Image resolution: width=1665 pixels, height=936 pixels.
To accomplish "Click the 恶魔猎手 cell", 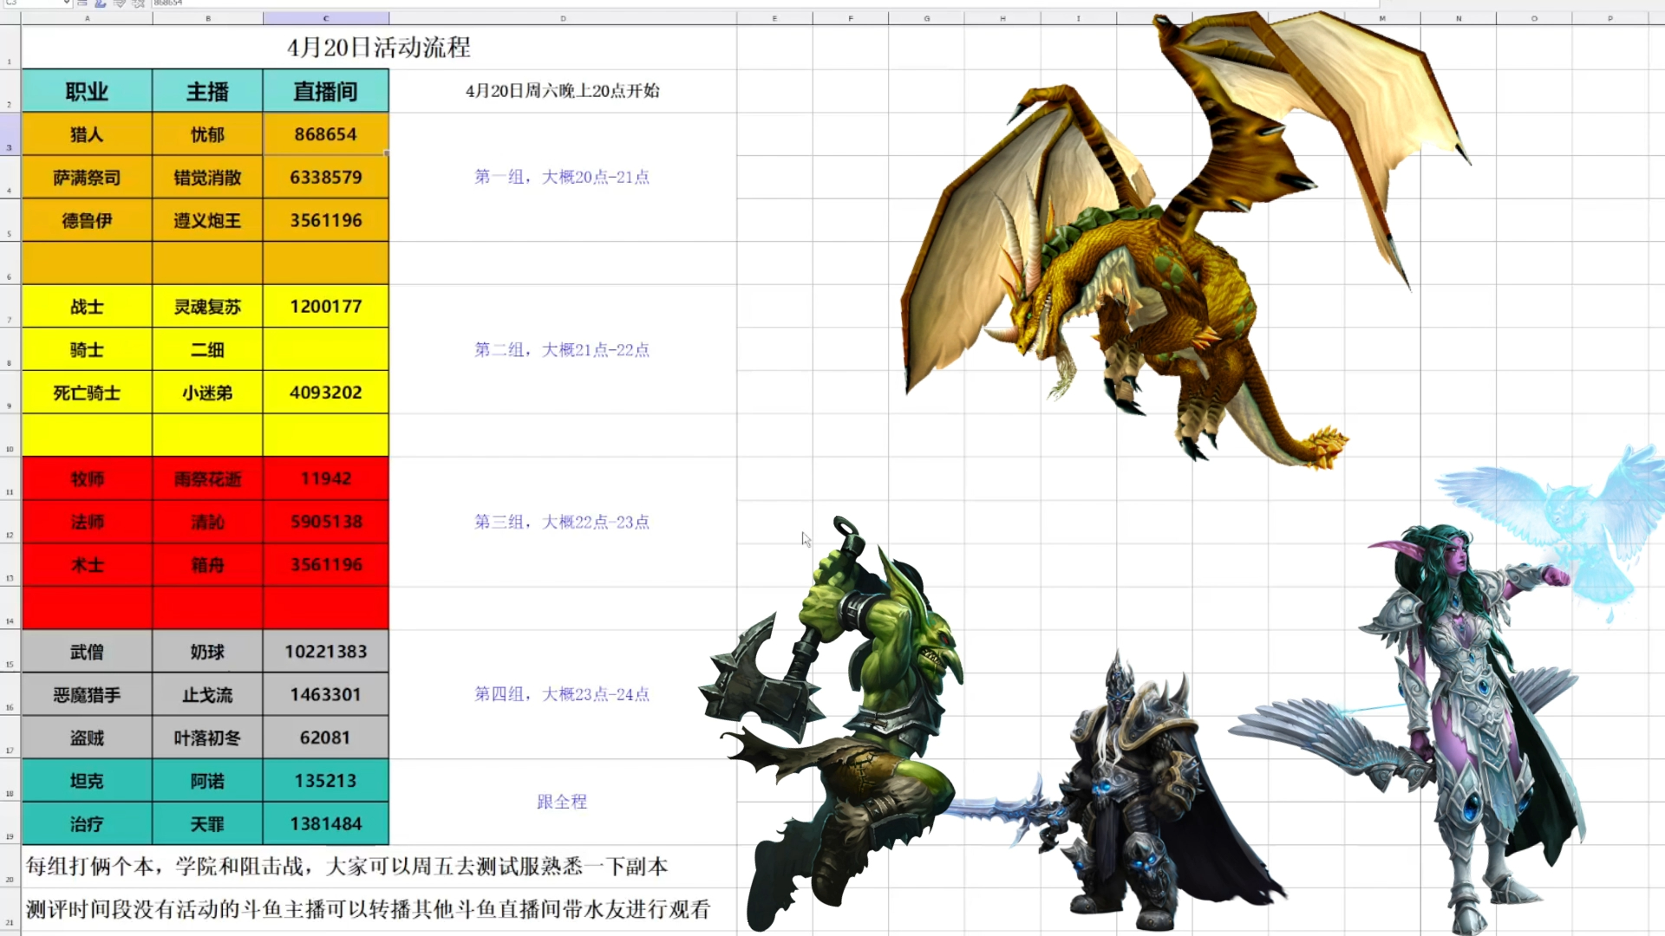I will point(87,694).
